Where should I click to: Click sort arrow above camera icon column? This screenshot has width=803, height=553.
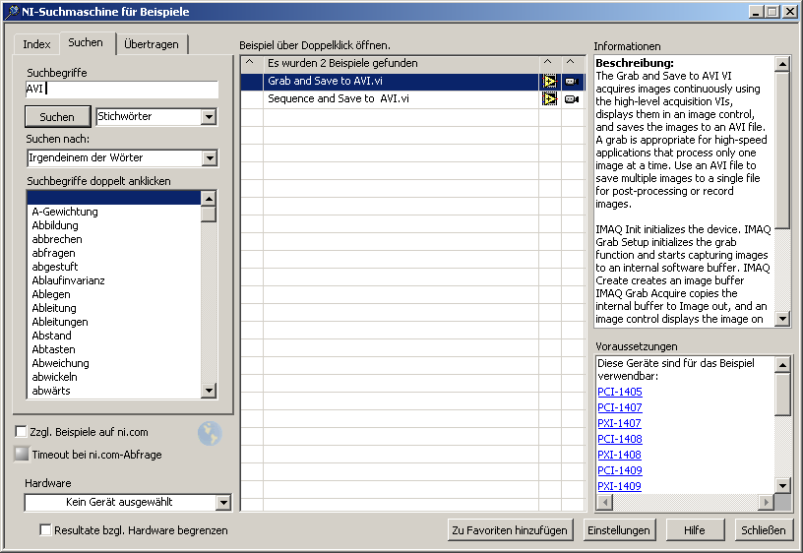(571, 62)
